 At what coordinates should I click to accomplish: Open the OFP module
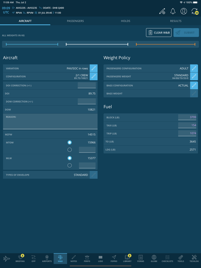[x=33, y=258]
